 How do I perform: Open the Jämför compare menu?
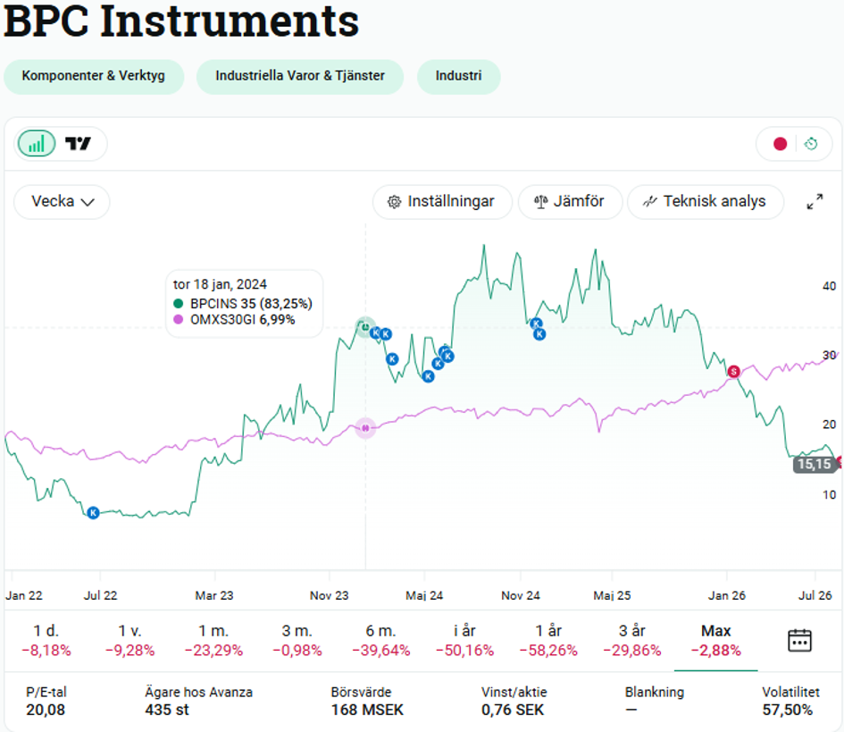pyautogui.click(x=570, y=201)
